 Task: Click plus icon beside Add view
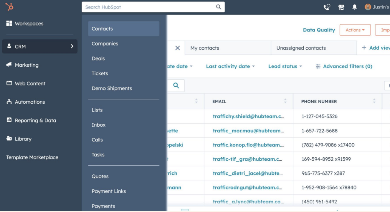click(x=364, y=48)
